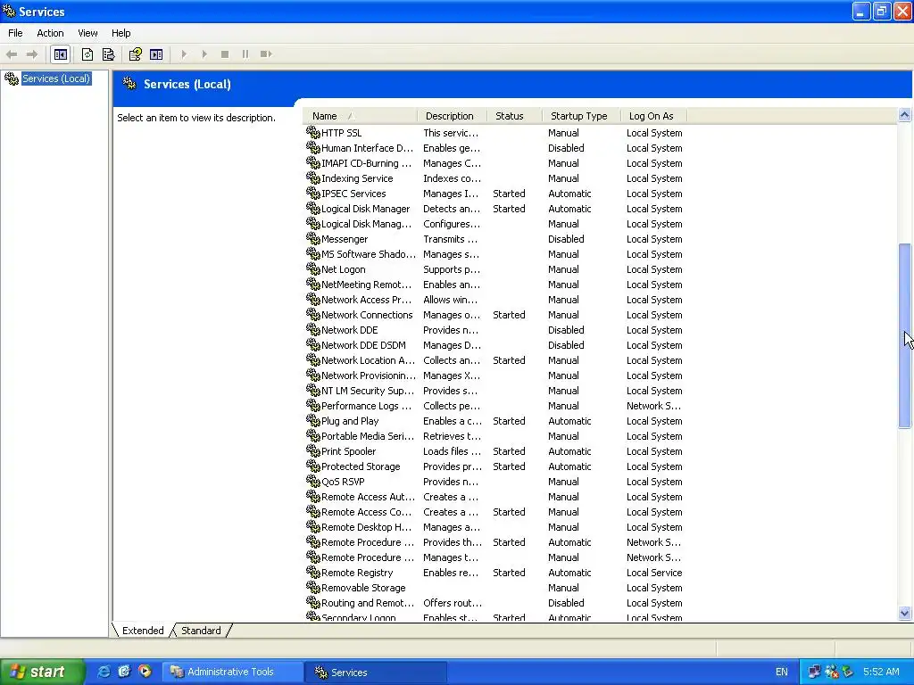Viewport: 914px width, 685px height.
Task: Sort by the Startup Type column header
Action: pyautogui.click(x=581, y=116)
